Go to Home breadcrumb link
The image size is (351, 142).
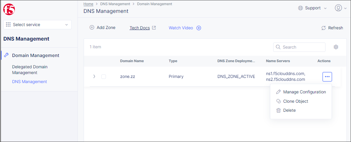[x=88, y=4]
